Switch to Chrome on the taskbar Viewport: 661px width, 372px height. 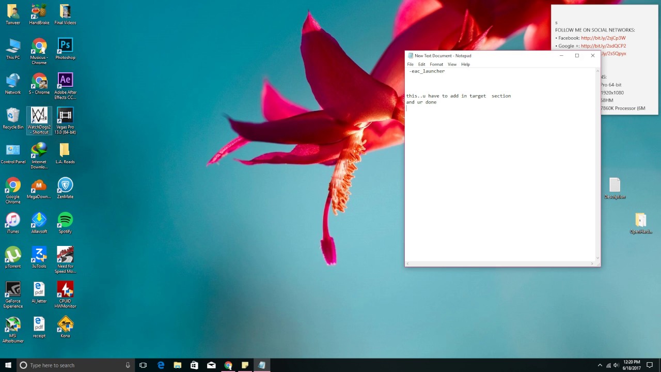[x=228, y=365]
